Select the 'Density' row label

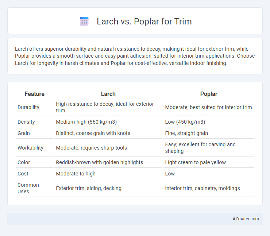pyautogui.click(x=26, y=122)
